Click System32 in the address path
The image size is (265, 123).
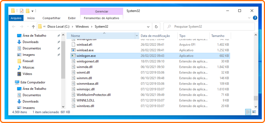coord(101,27)
